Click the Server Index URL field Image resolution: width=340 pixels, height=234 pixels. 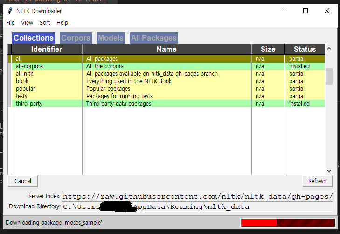click(197, 196)
